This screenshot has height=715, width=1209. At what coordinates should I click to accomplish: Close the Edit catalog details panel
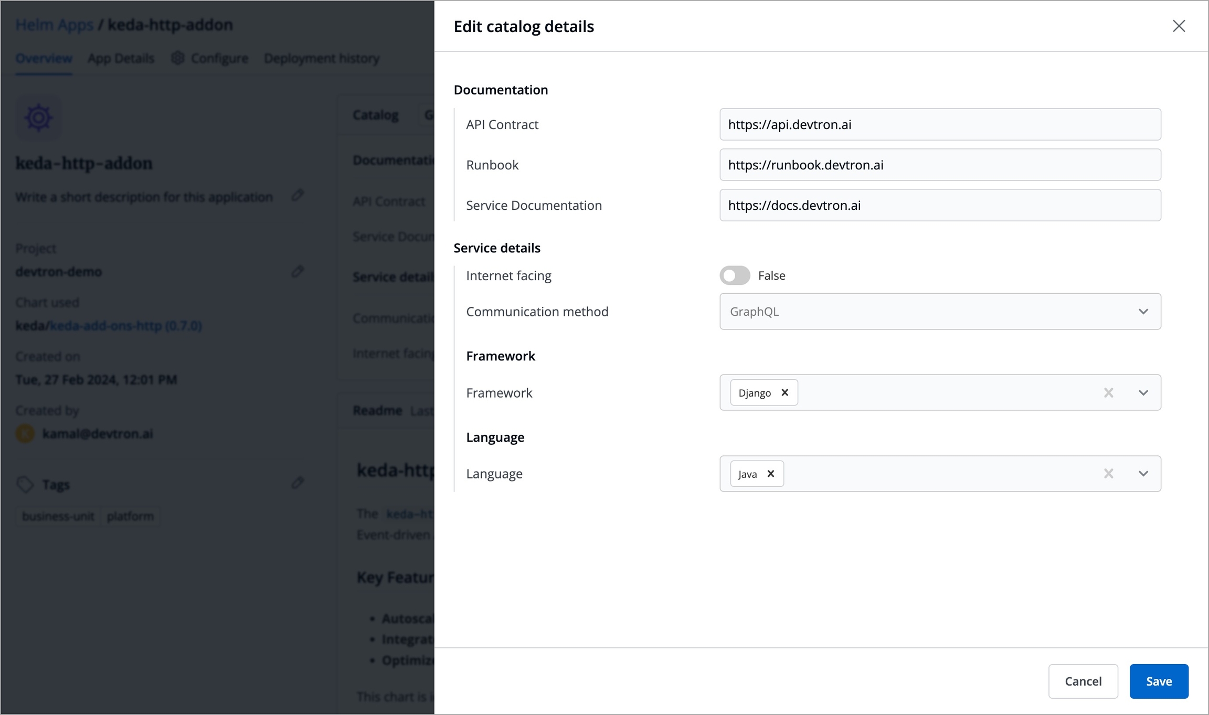pos(1179,26)
